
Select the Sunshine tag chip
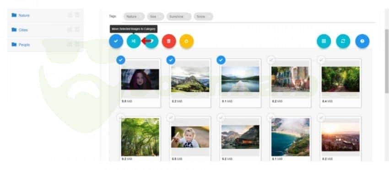[x=179, y=16]
